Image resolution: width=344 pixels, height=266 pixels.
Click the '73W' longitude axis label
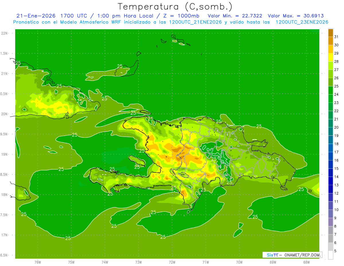coord(138,262)
